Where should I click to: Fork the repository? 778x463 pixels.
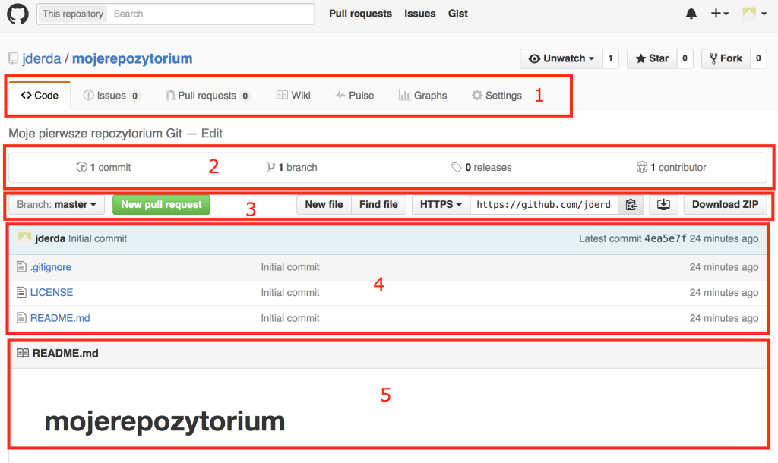click(x=726, y=58)
